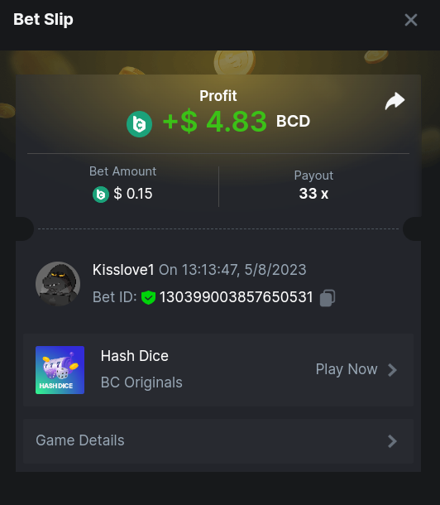
Task: Click the Bet Slip heading
Action: (x=43, y=19)
